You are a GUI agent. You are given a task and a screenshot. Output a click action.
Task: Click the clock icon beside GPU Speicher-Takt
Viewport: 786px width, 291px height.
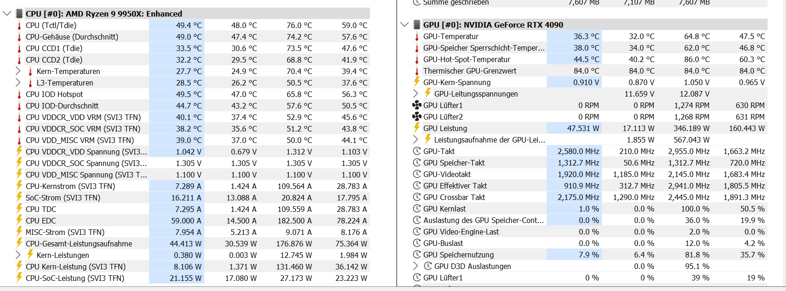[x=417, y=162]
